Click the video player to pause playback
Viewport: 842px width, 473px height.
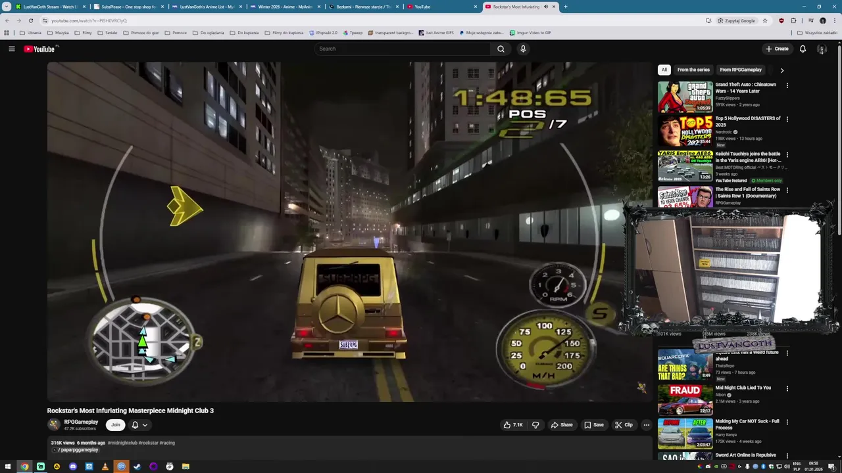(x=349, y=232)
